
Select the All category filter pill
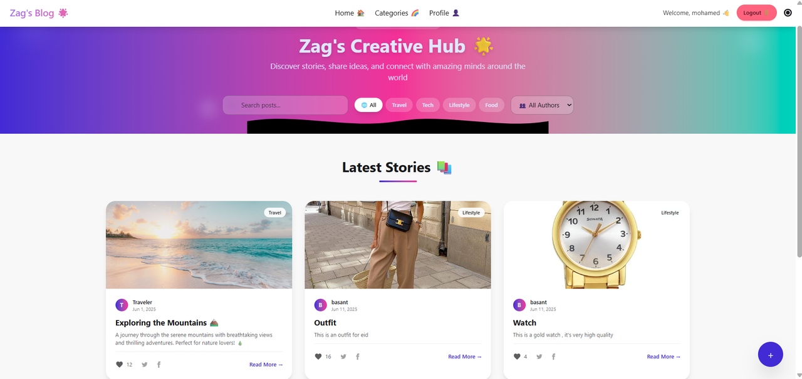(368, 105)
